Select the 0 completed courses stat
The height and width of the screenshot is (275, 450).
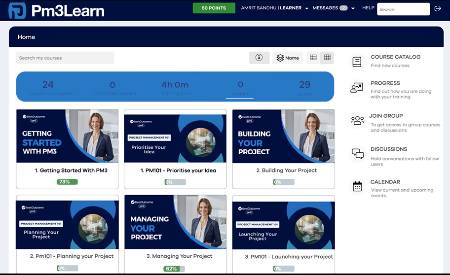(114, 88)
